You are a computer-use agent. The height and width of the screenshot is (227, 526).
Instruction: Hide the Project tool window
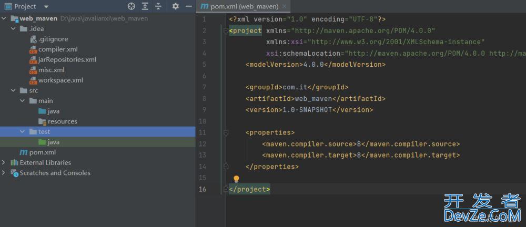click(x=189, y=6)
